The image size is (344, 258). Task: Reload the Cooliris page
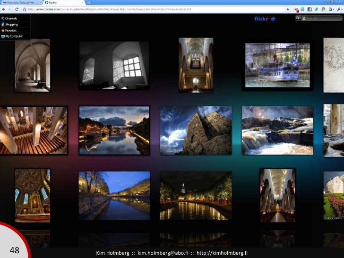click(17, 9)
